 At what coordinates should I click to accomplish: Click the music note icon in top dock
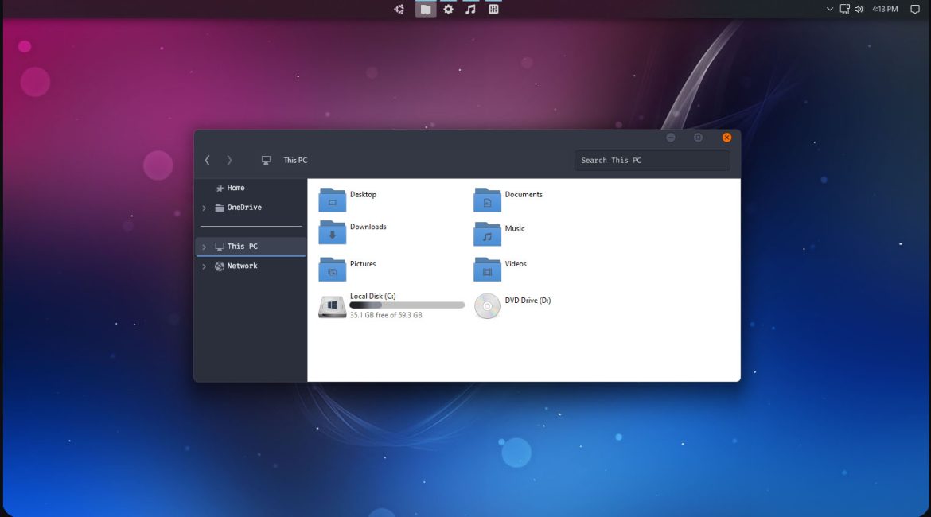tap(470, 10)
